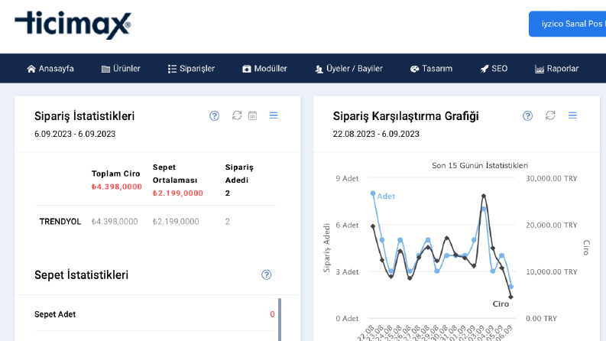Image resolution: width=606 pixels, height=341 pixels.
Task: Click the Siparişler list icon
Action: [172, 69]
